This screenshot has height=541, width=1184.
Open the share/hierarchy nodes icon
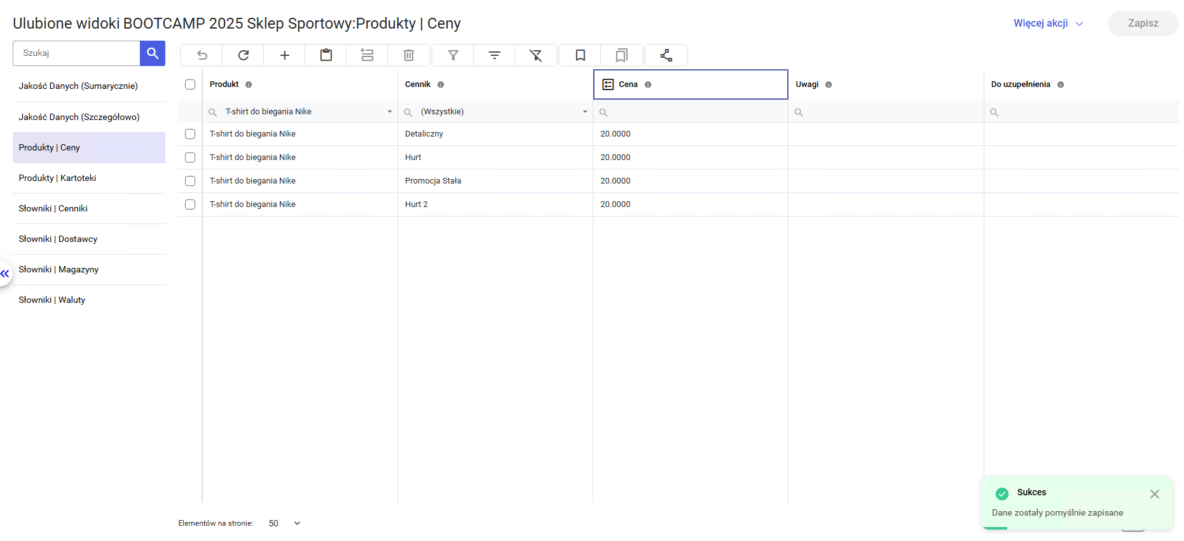point(666,55)
